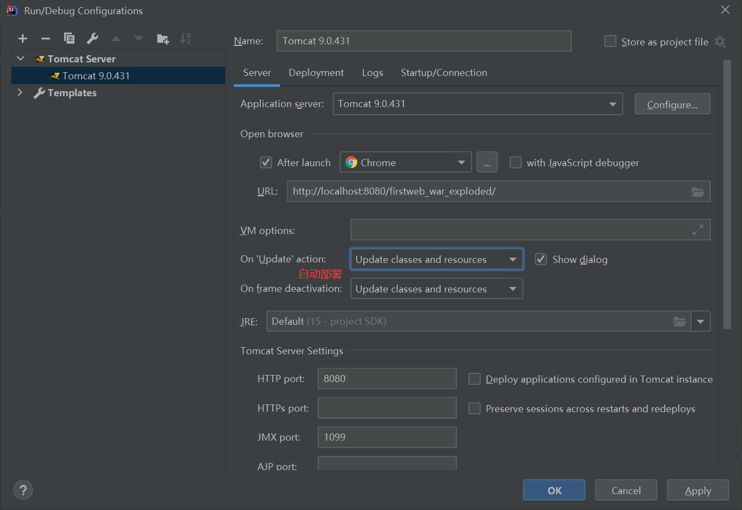
Task: Open the Startup/Connection tab
Action: click(444, 73)
